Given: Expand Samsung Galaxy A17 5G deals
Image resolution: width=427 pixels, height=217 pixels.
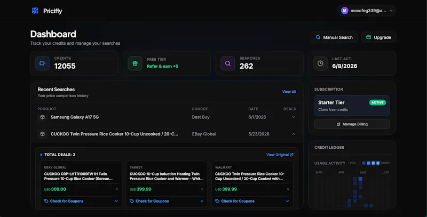Looking at the screenshot, I should [x=294, y=117].
